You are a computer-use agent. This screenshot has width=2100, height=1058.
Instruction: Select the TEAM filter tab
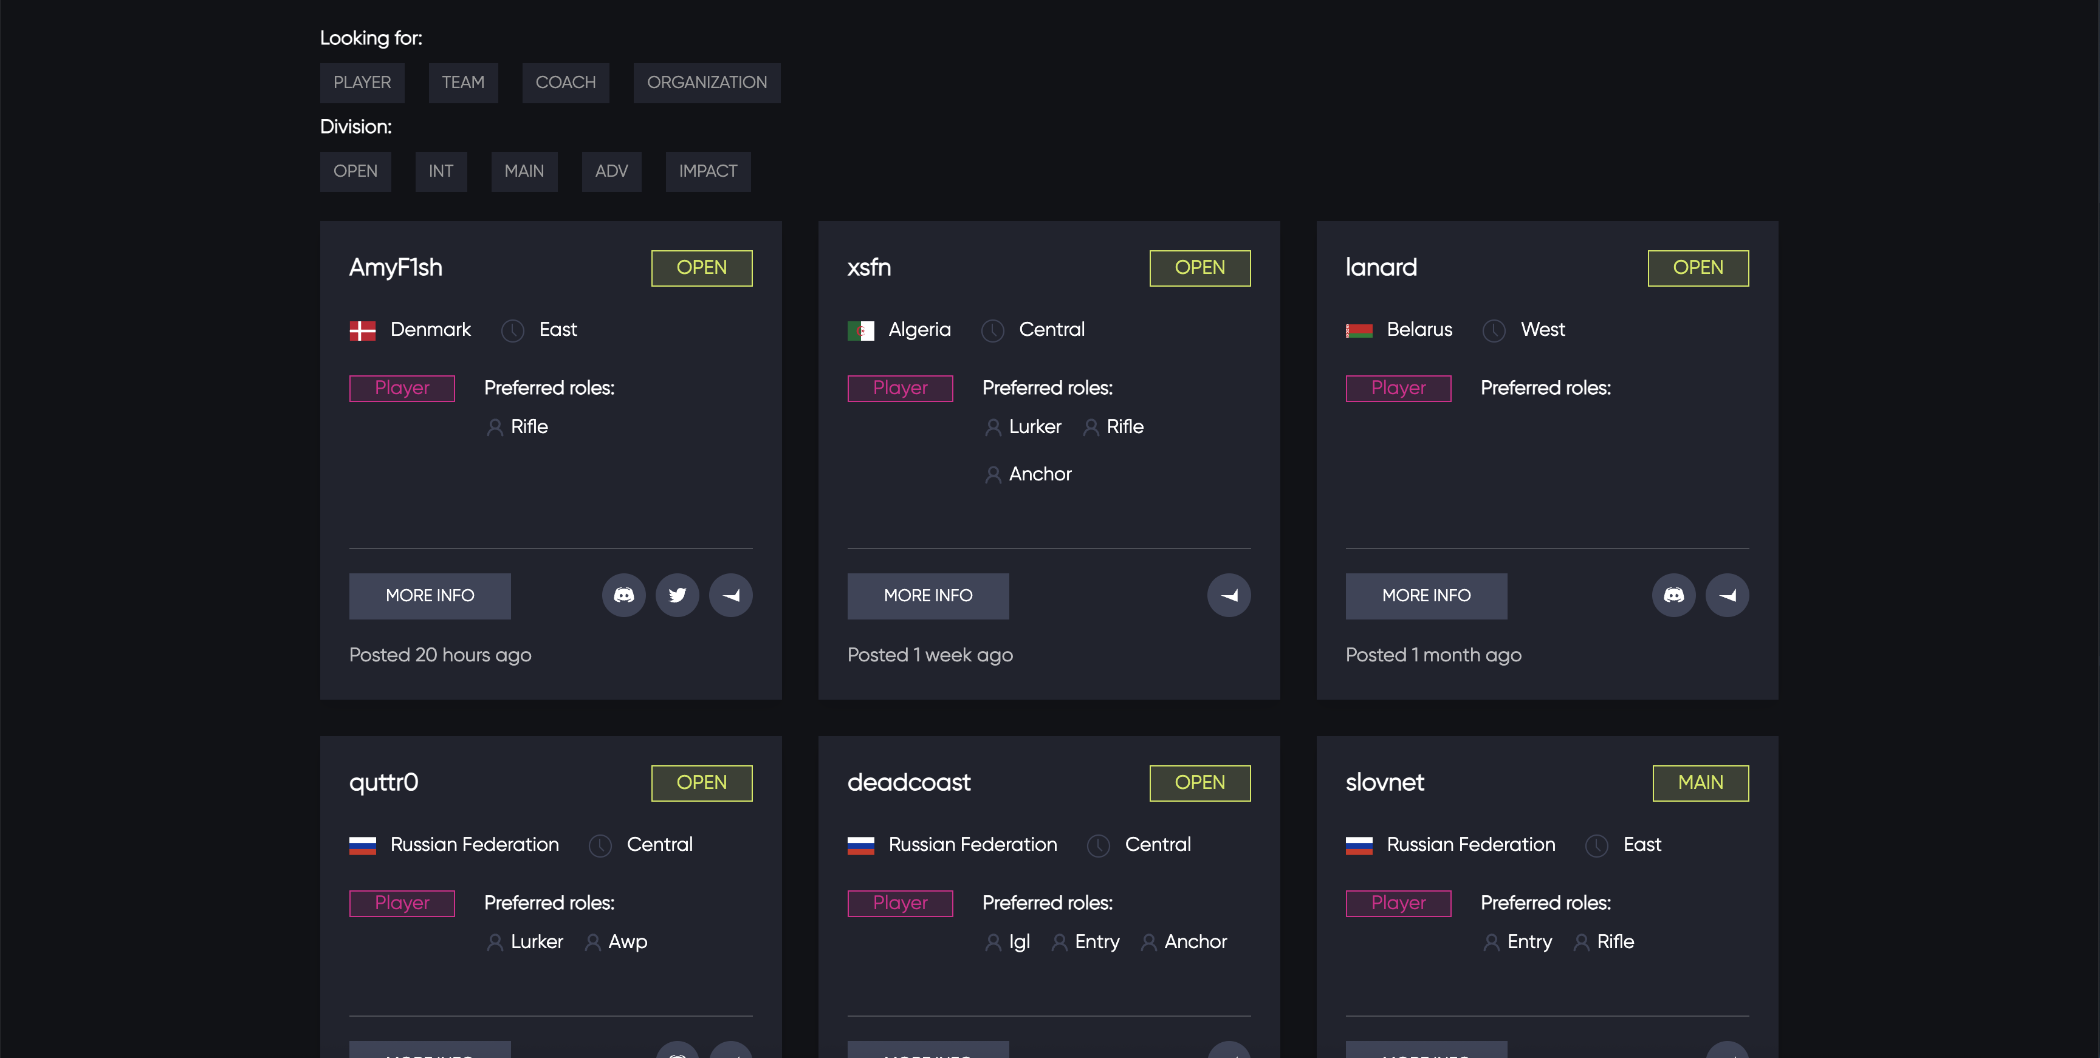463,83
